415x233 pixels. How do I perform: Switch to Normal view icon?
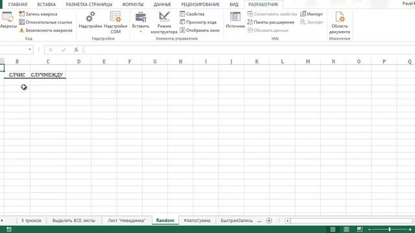pos(333,229)
